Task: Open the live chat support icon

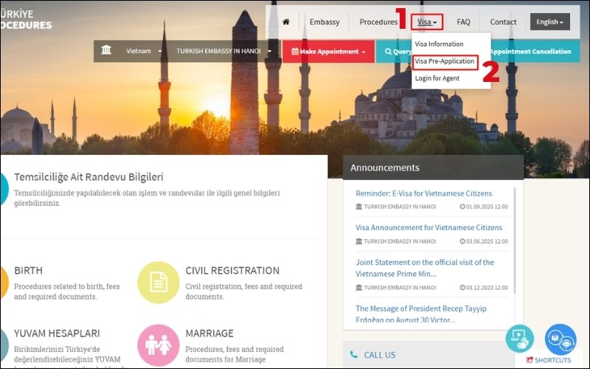Action: tap(560, 339)
